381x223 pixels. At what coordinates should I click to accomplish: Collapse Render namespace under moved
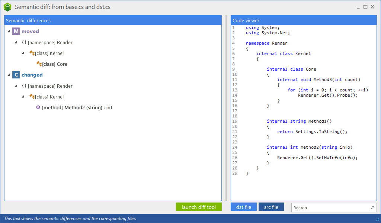16,42
